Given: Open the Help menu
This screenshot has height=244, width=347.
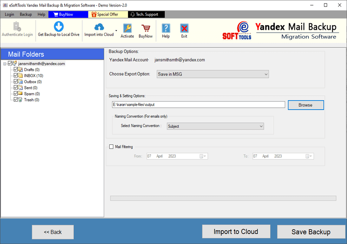Looking at the screenshot, I should [41, 14].
